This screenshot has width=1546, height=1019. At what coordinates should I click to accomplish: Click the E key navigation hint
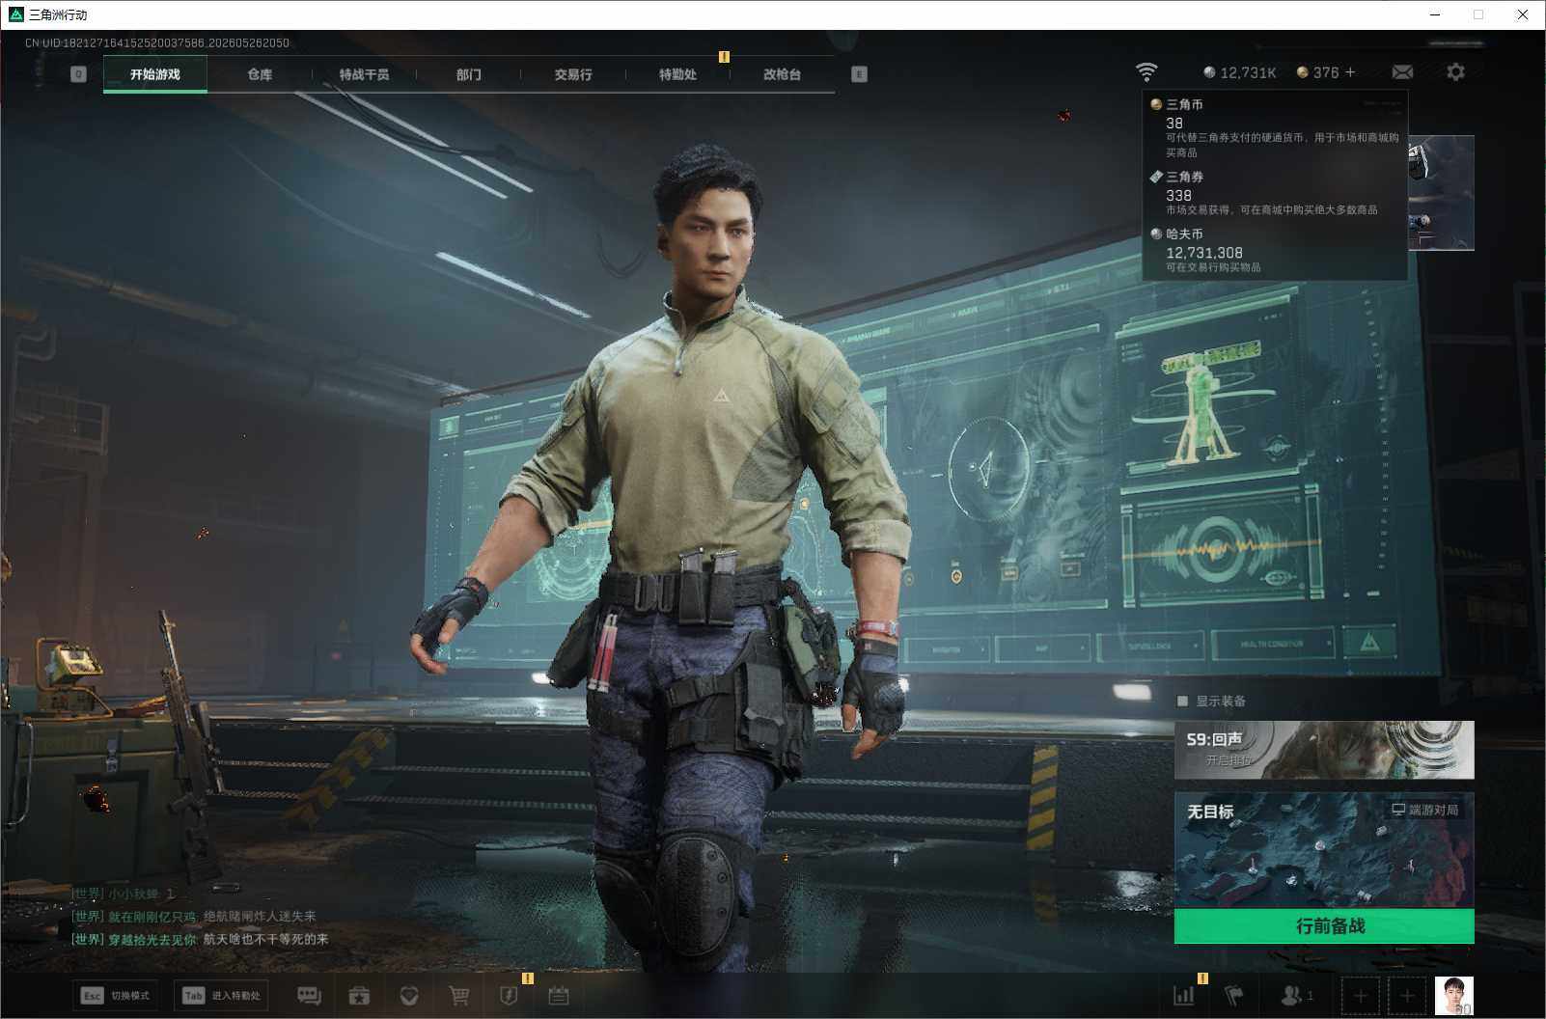[x=859, y=74]
